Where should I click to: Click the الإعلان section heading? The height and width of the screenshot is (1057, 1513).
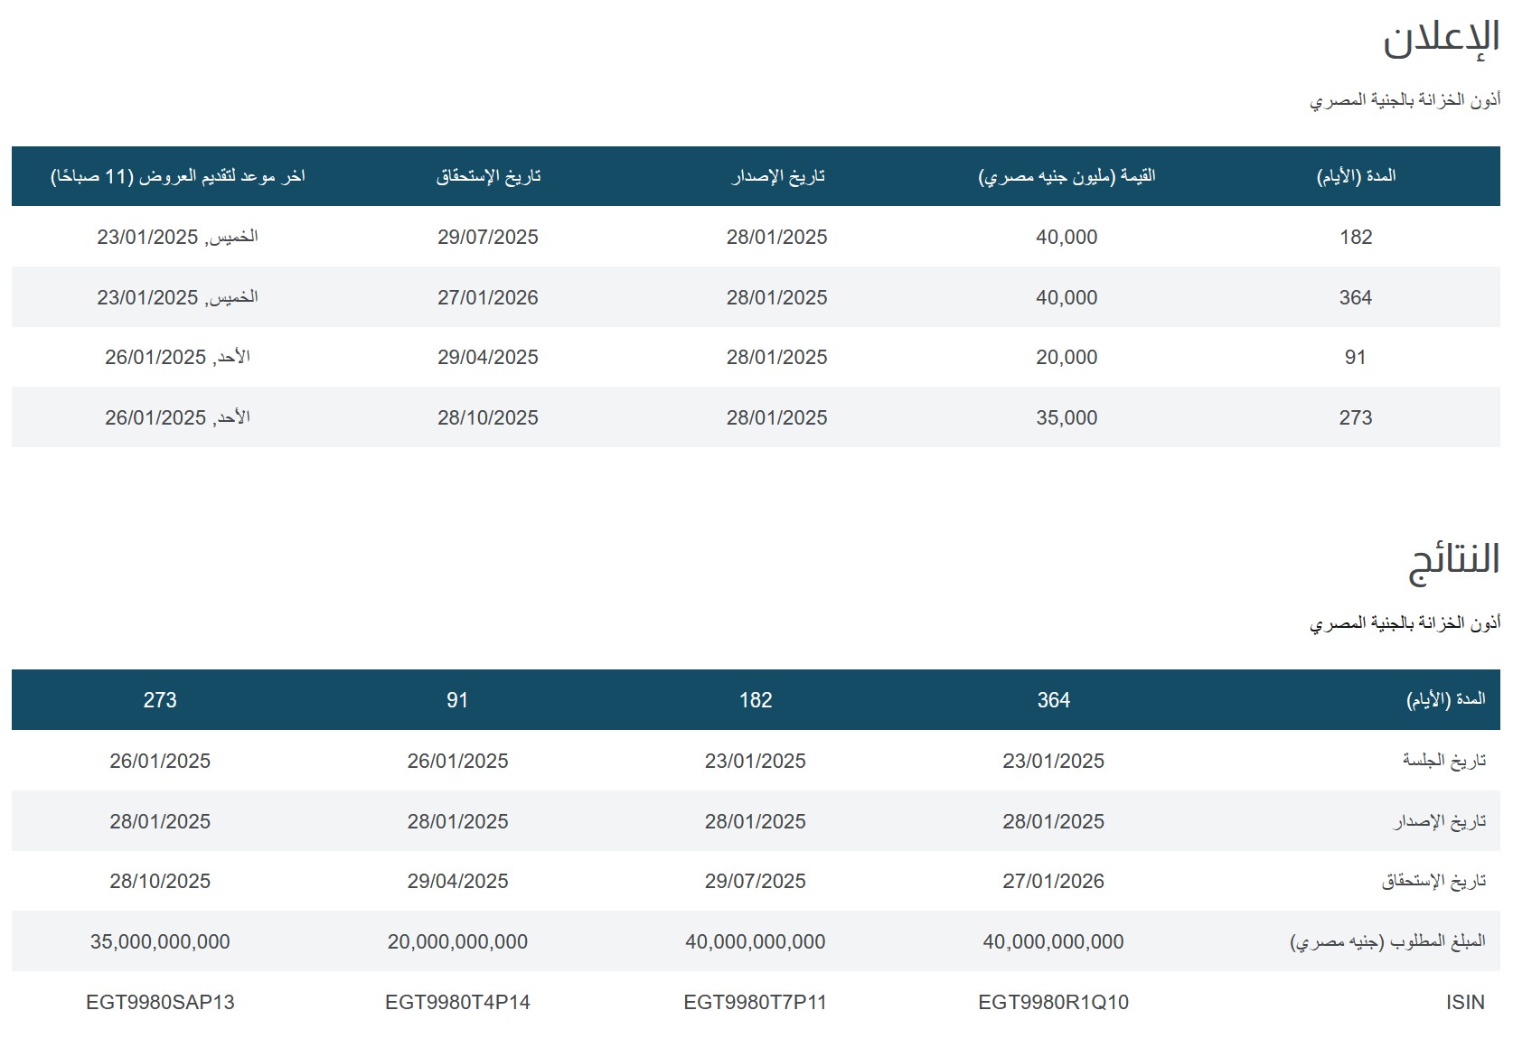click(x=1441, y=40)
